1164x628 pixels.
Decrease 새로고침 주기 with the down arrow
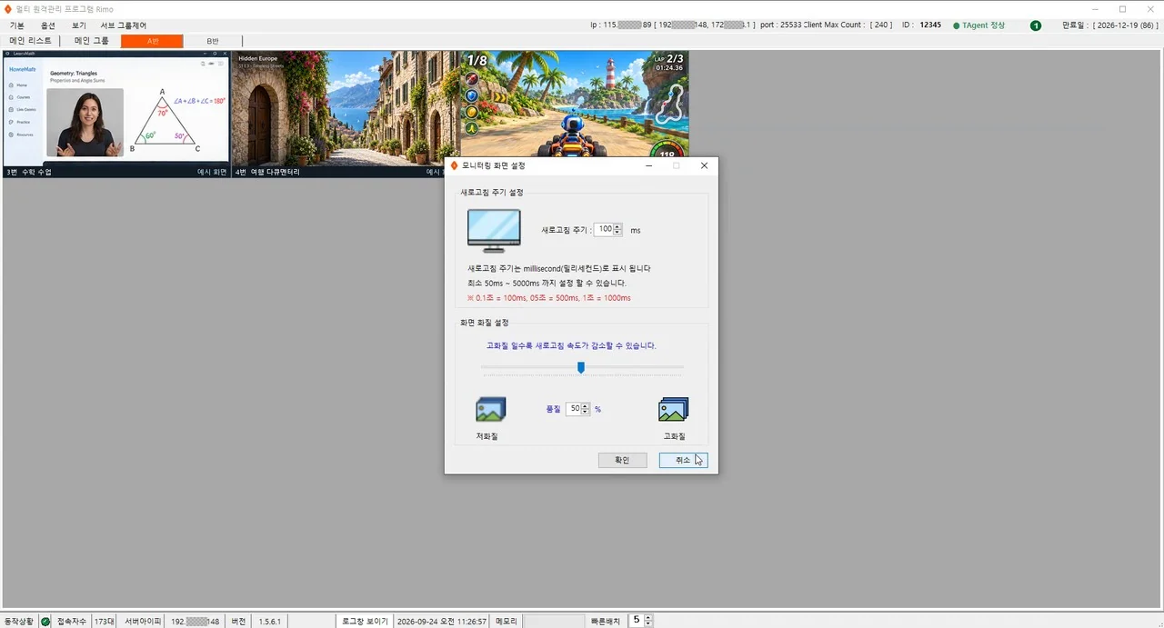(x=618, y=234)
